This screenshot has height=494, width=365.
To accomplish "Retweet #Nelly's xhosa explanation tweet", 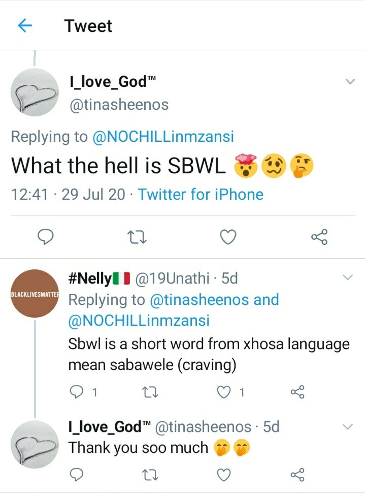I will point(150,392).
